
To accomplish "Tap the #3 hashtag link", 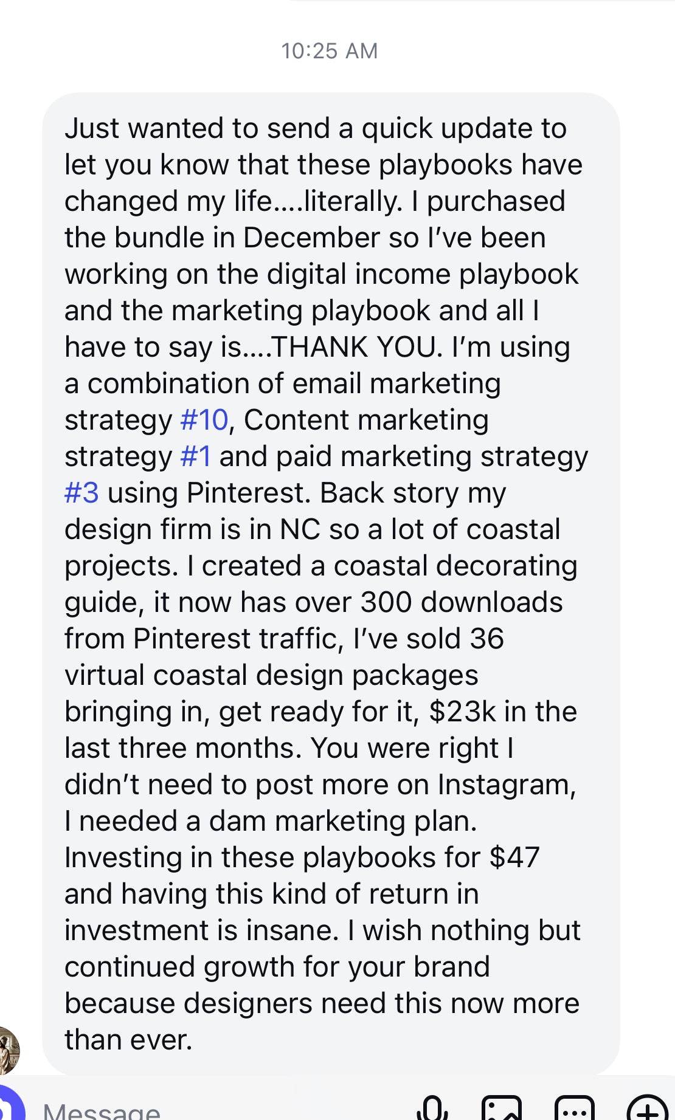I will pyautogui.click(x=81, y=493).
